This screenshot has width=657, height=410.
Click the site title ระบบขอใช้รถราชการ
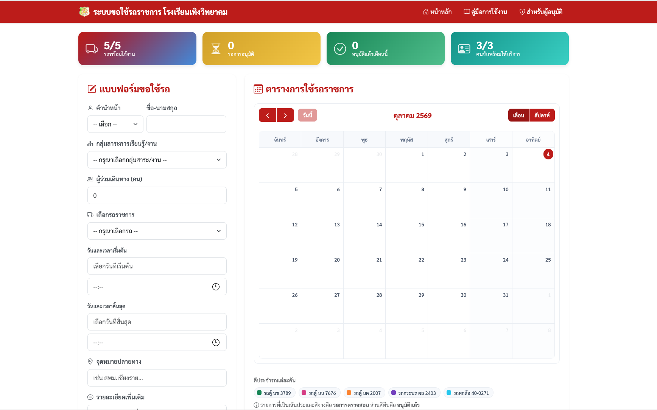tap(160, 12)
